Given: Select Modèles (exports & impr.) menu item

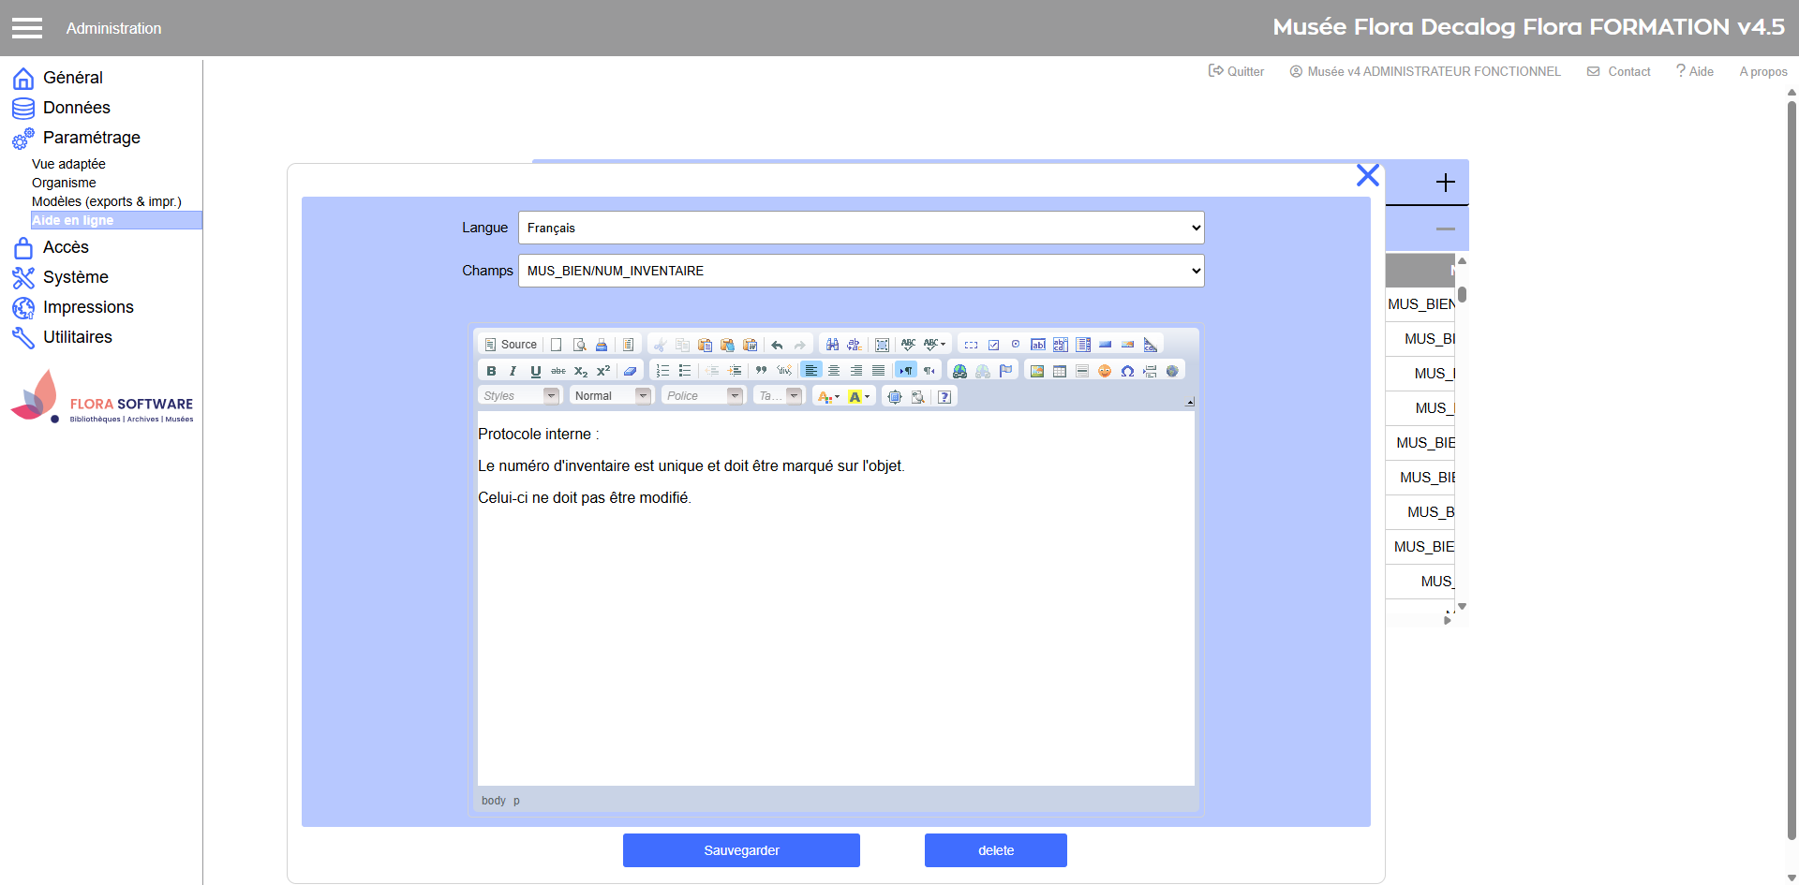Looking at the screenshot, I should [x=106, y=201].
